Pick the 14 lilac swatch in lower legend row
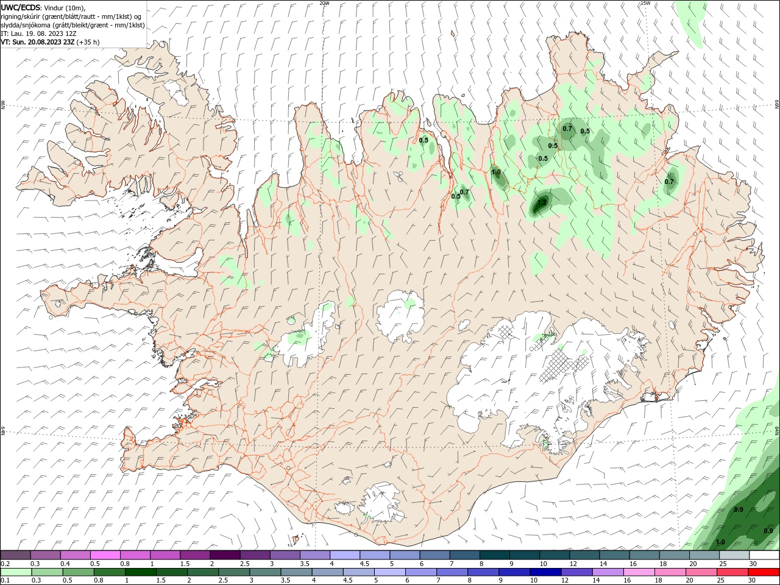Image resolution: width=780 pixels, height=585 pixels. click(608, 572)
